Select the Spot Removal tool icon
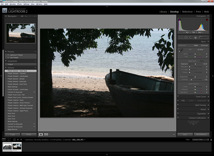 [x=185, y=37]
